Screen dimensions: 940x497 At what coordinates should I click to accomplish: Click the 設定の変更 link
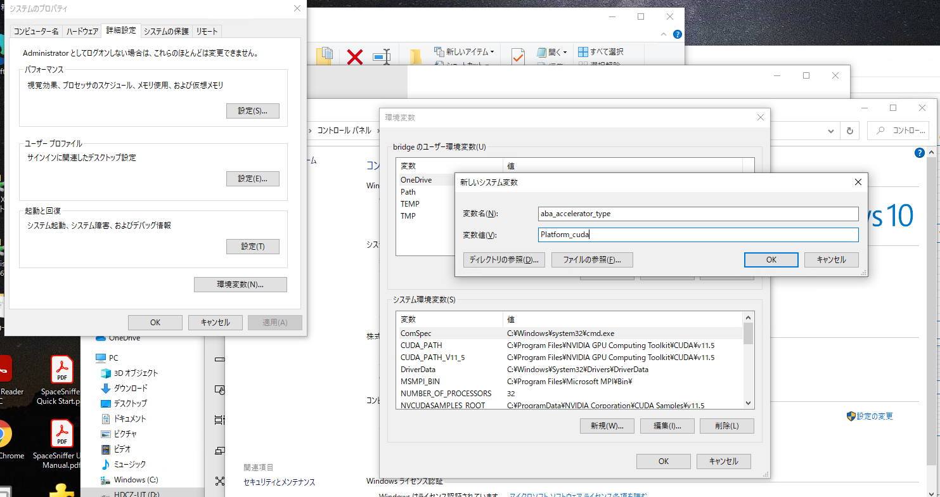coord(875,416)
